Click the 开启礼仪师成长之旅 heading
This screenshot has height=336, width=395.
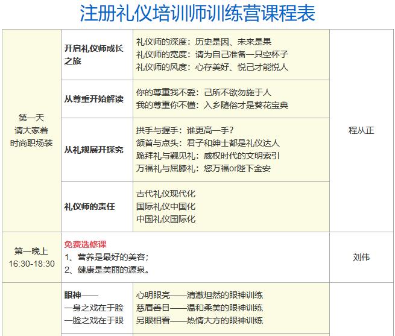(94, 54)
